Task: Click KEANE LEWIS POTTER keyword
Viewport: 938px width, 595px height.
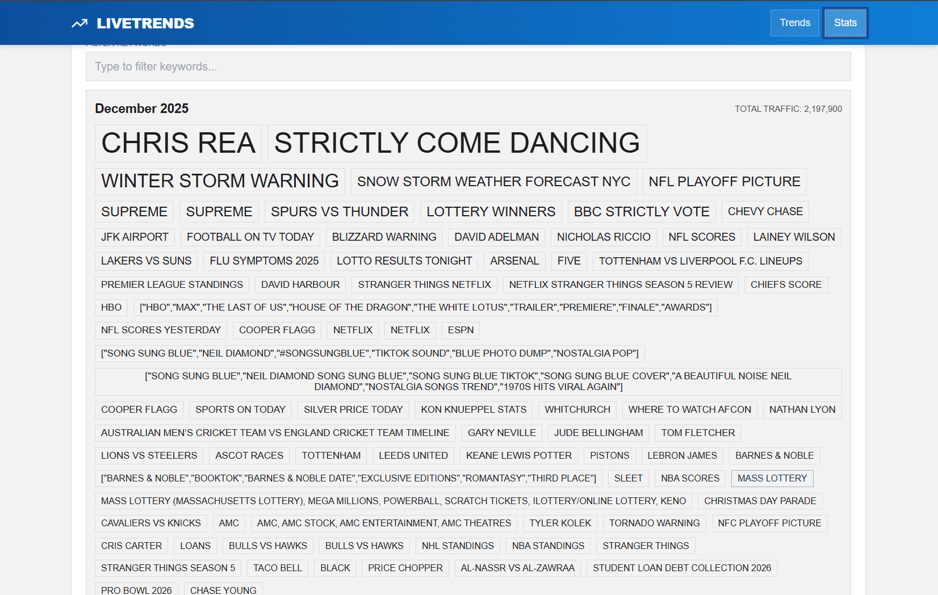Action: [x=519, y=456]
